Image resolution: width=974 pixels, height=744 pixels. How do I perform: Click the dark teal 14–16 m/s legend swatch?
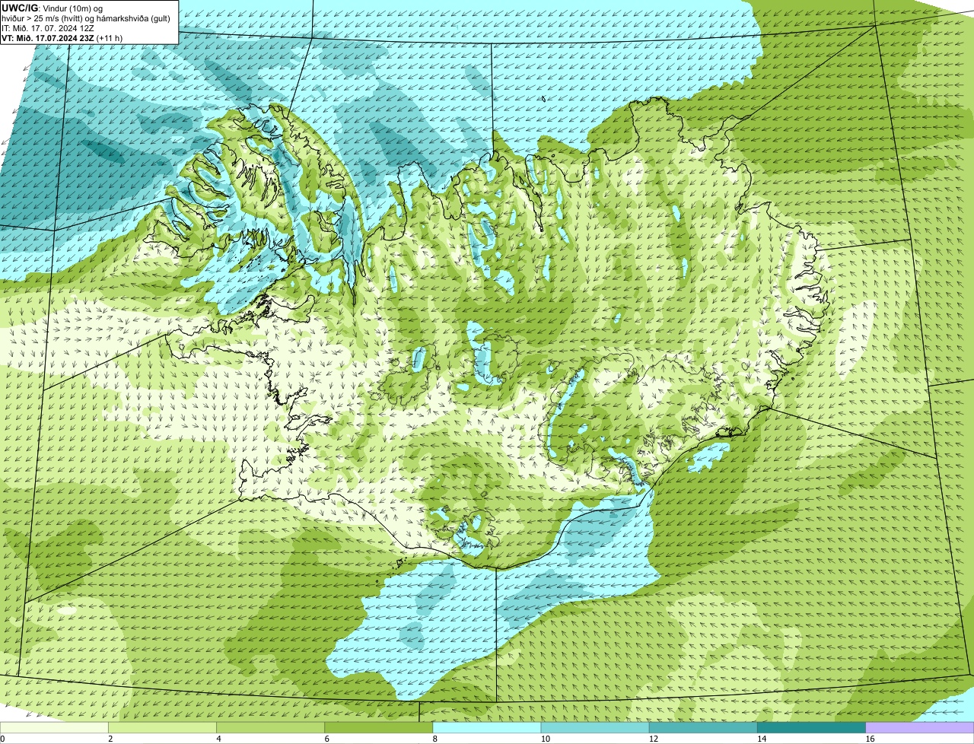point(811,727)
